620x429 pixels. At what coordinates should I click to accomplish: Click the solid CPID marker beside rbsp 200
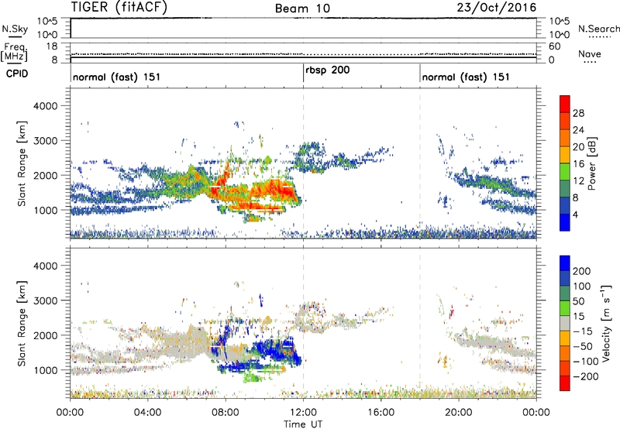pyautogui.click(x=303, y=73)
